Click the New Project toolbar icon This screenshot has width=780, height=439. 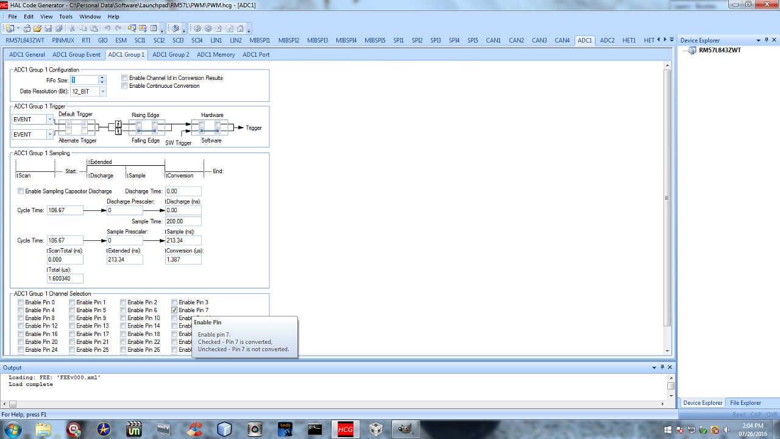(10, 29)
